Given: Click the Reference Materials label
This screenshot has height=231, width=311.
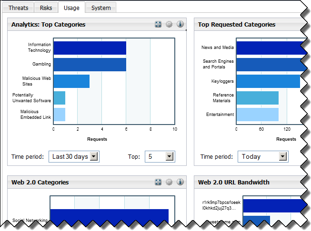Looking at the screenshot, I should (223, 98).
